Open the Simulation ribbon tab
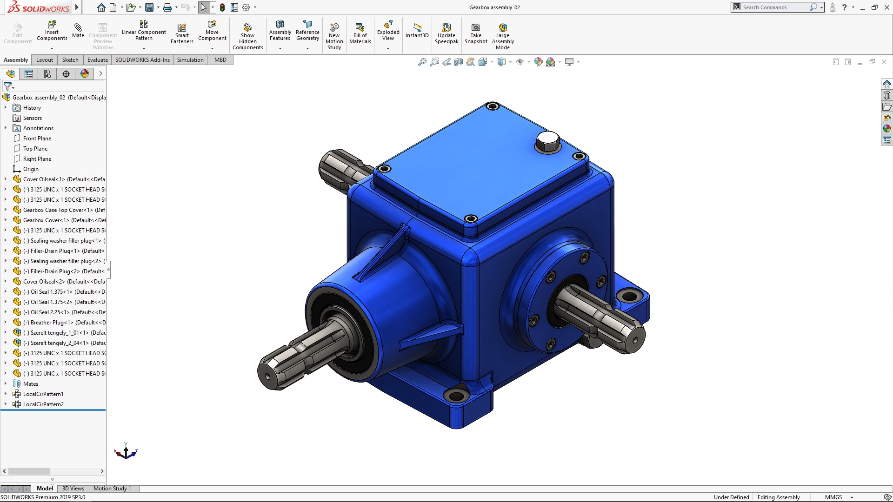The width and height of the screenshot is (893, 502). click(190, 59)
